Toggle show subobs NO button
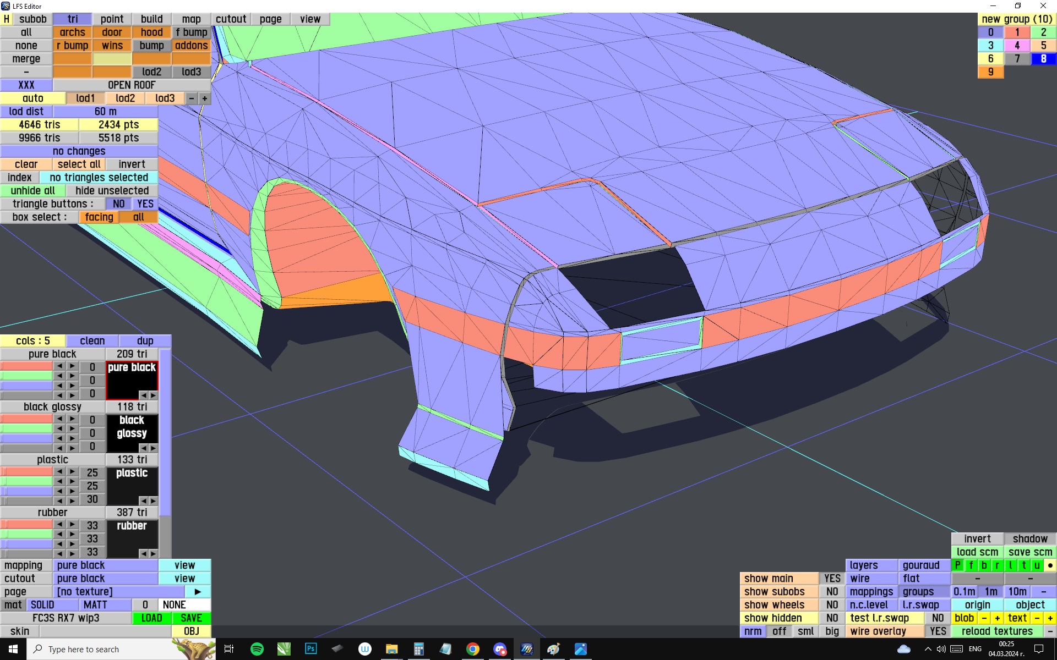This screenshot has width=1057, height=660. click(832, 592)
